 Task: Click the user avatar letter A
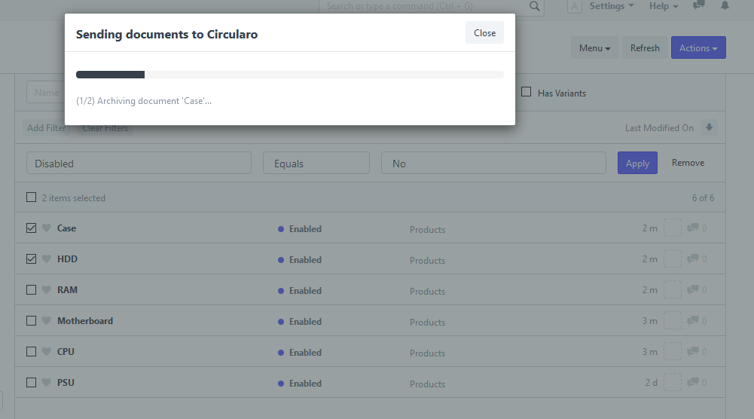pos(575,6)
